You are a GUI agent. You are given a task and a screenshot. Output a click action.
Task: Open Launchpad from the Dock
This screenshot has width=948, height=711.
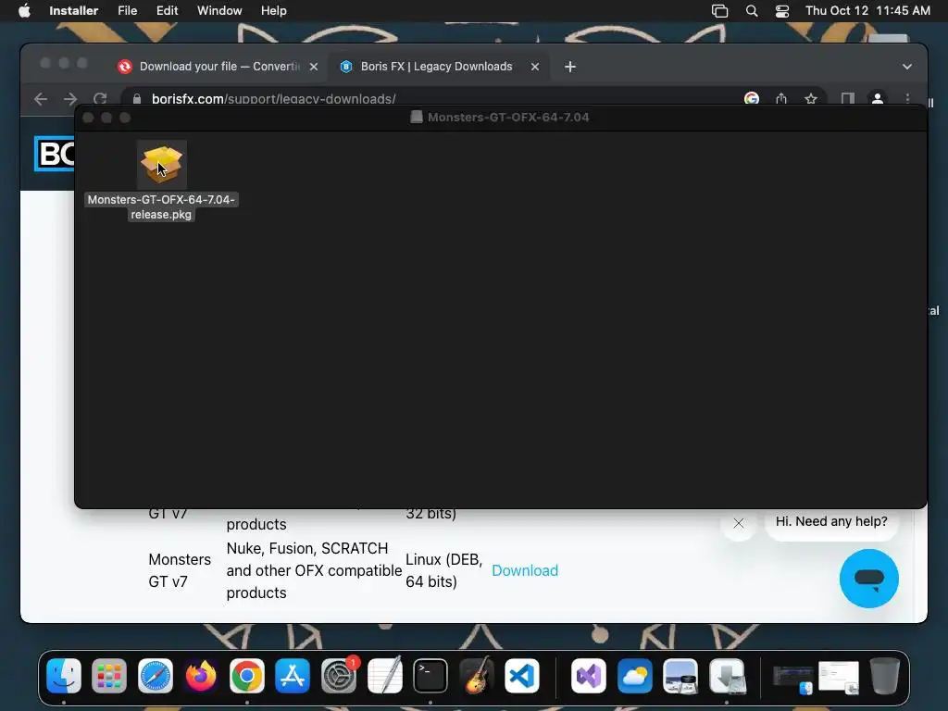point(109,675)
